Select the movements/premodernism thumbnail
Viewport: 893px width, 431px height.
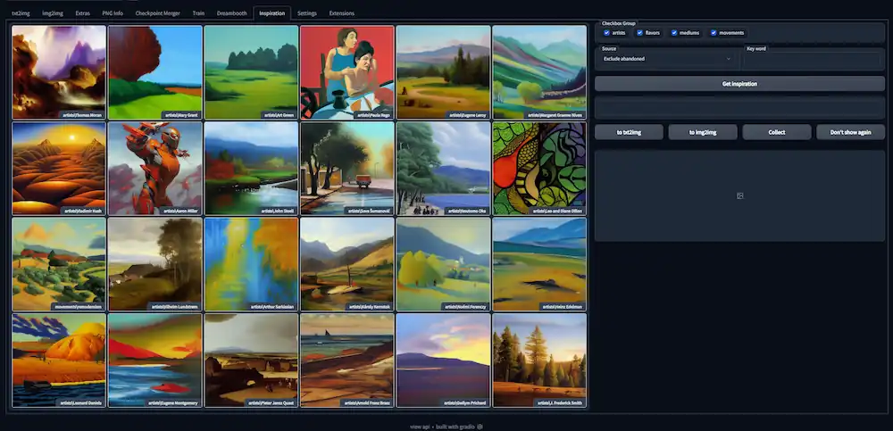click(59, 264)
